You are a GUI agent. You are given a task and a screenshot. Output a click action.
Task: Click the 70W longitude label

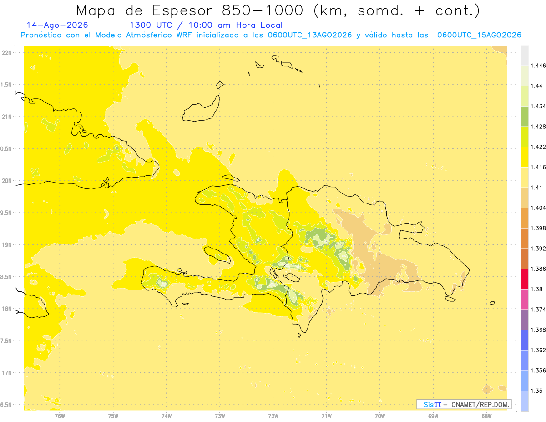(x=380, y=416)
